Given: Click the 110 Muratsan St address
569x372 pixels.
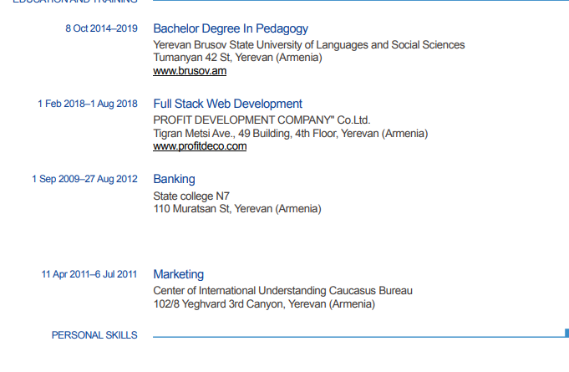Looking at the screenshot, I should point(237,209).
